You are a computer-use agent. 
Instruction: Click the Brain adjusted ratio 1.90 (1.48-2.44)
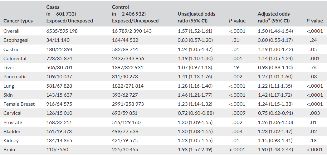275,150
